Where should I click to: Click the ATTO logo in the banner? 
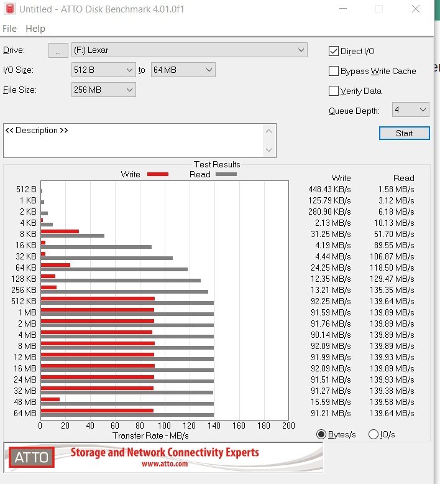[x=32, y=457]
